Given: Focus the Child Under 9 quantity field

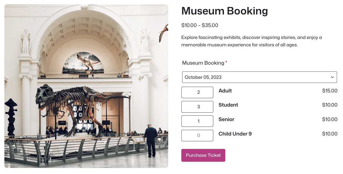Looking at the screenshot, I should click(197, 136).
